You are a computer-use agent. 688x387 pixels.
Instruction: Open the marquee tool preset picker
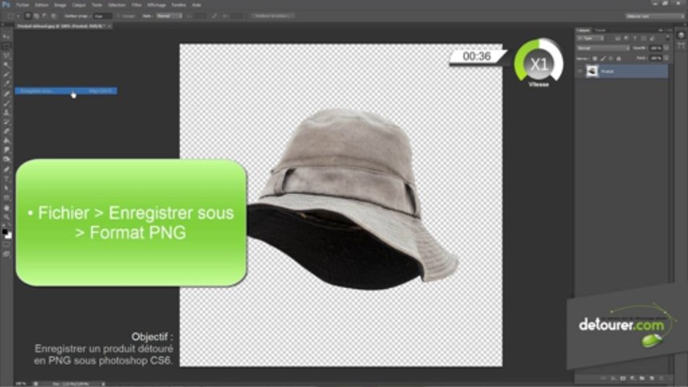coord(14,16)
